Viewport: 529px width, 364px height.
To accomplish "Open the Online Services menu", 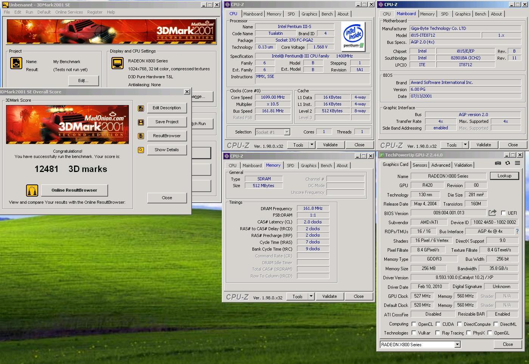I will tap(69, 12).
